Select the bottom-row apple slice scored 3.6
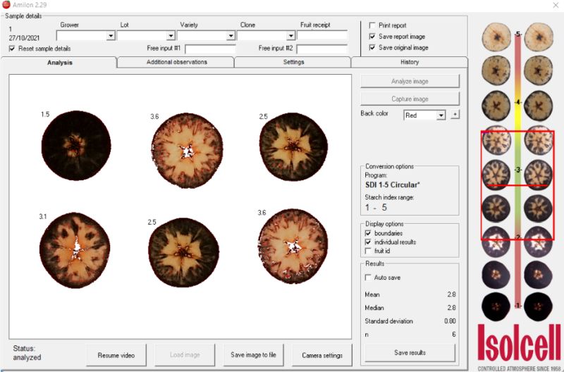Image resolution: width=564 pixels, height=372 pixels. point(293,246)
